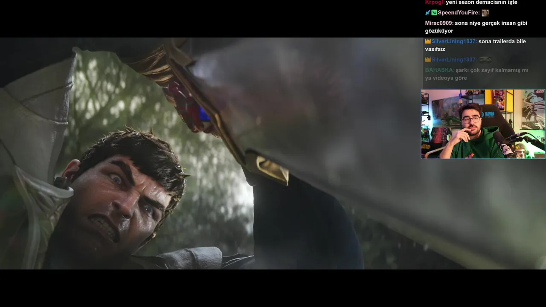The width and height of the screenshot is (546, 307).
Task: Click the crown badge beside 'sona trailerda bile'
Action: pyautogui.click(x=428, y=41)
